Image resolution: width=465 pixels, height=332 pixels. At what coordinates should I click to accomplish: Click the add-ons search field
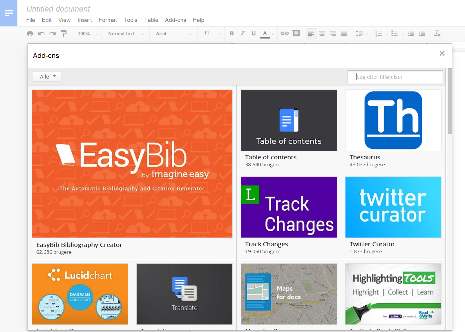click(x=395, y=77)
